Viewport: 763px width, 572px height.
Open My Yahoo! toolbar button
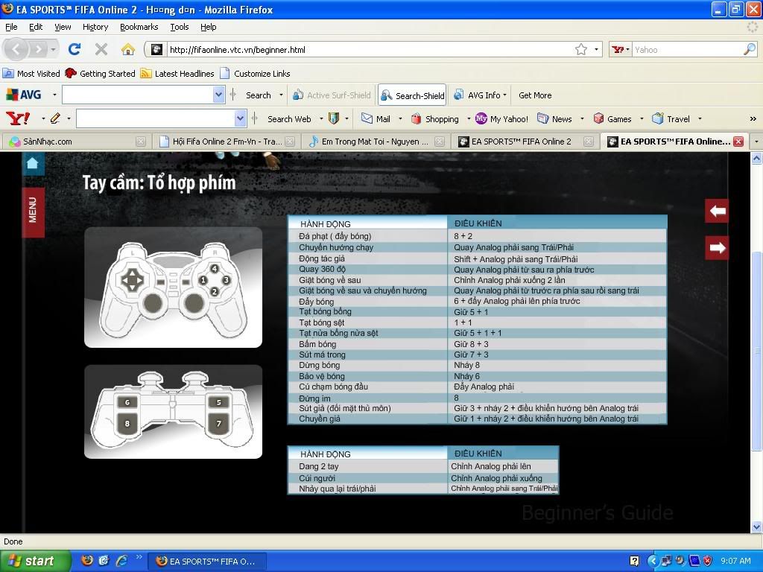click(x=501, y=118)
